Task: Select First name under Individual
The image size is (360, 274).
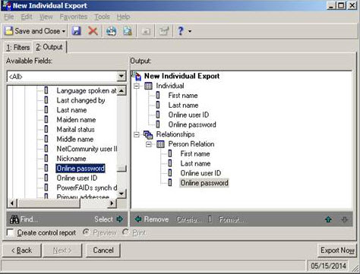Action: [x=183, y=96]
